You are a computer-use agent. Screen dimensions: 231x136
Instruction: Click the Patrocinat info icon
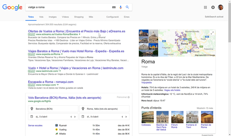coord(128,97)
